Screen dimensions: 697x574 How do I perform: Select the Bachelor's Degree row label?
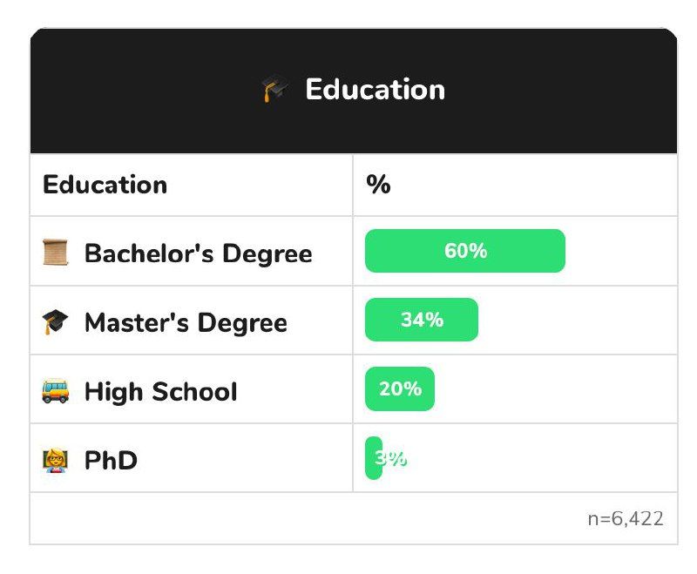click(198, 253)
